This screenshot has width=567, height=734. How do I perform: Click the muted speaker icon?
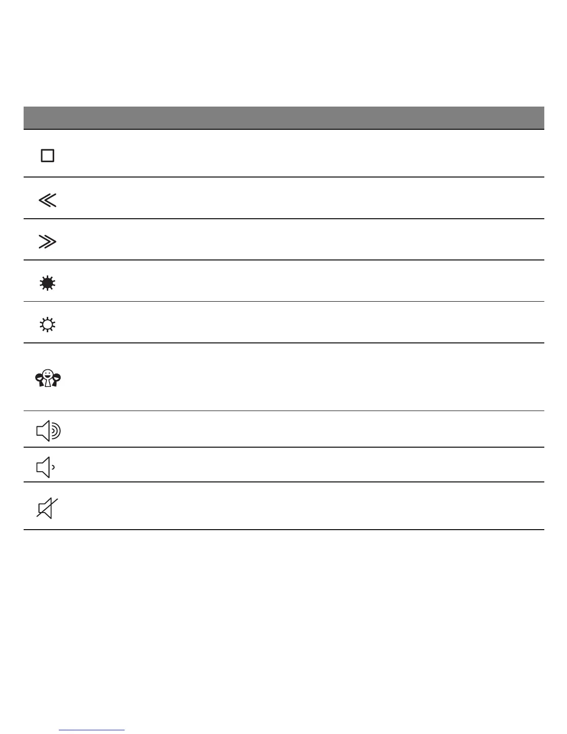pyautogui.click(x=47, y=508)
